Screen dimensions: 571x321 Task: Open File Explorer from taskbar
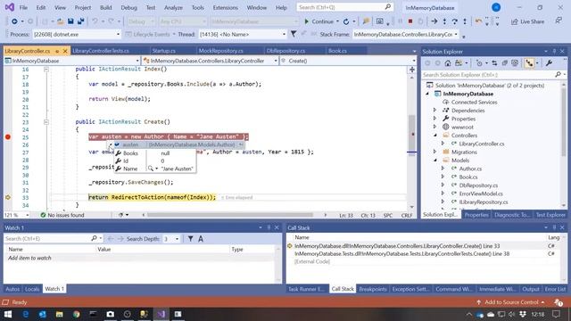[60, 314]
